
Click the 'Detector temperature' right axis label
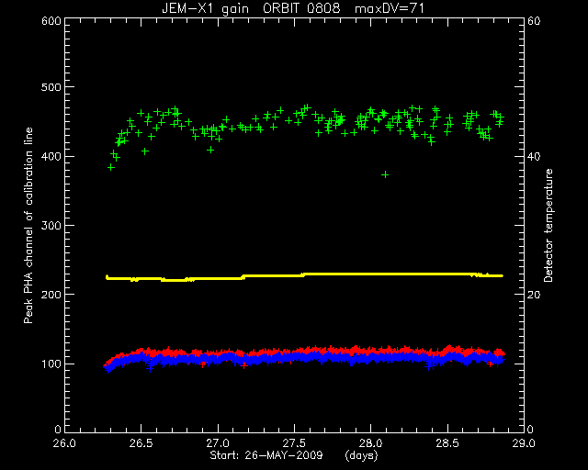[x=548, y=225]
